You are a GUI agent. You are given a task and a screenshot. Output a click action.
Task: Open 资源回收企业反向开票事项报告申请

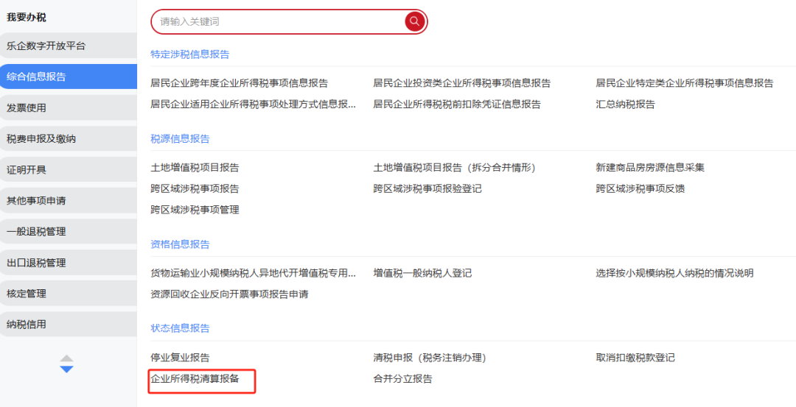pyautogui.click(x=229, y=294)
